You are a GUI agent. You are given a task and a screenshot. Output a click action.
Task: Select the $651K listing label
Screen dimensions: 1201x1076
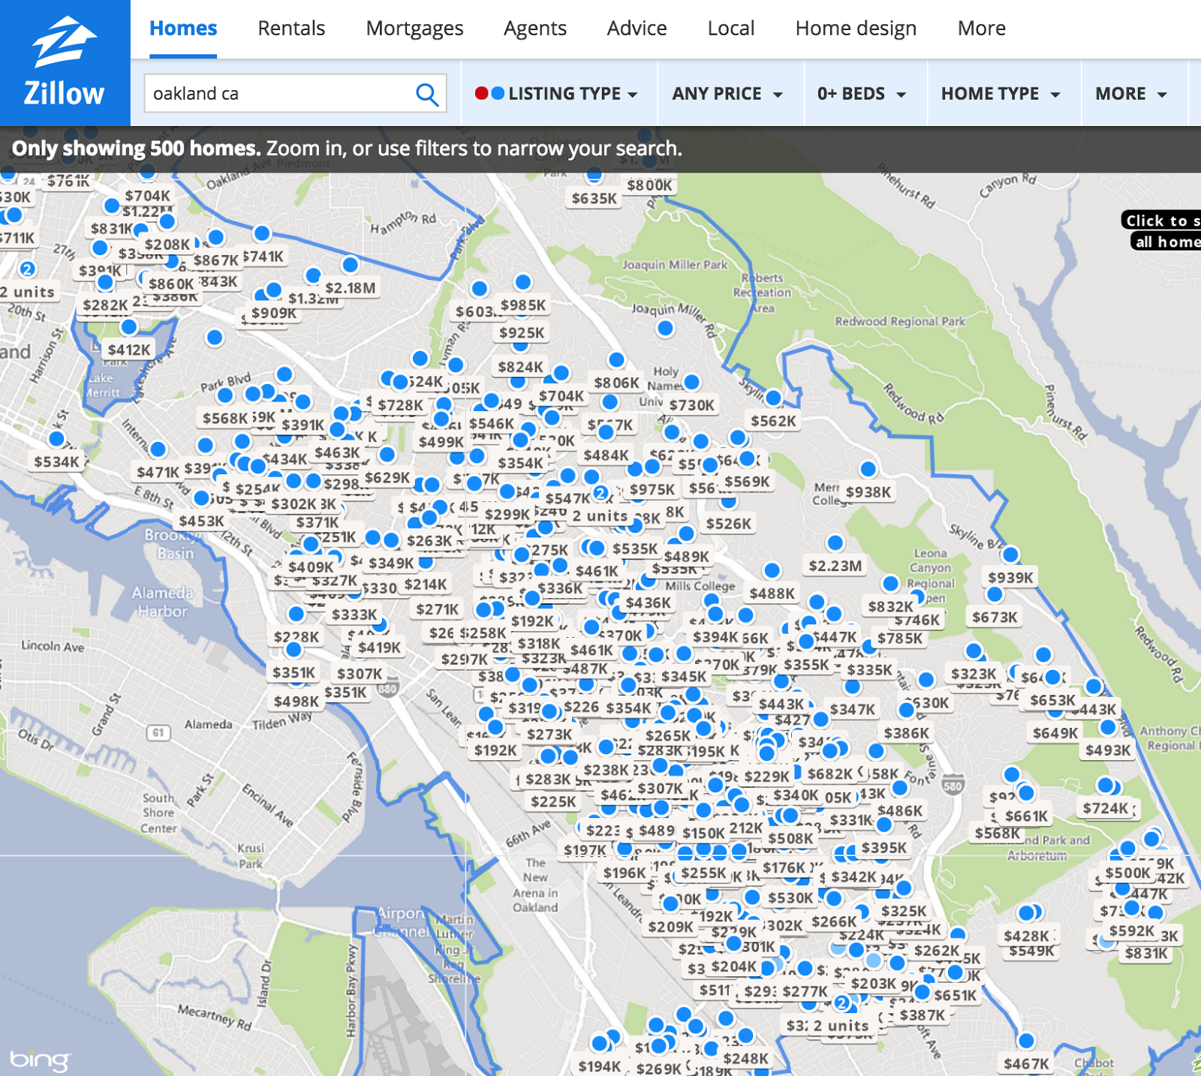(956, 996)
